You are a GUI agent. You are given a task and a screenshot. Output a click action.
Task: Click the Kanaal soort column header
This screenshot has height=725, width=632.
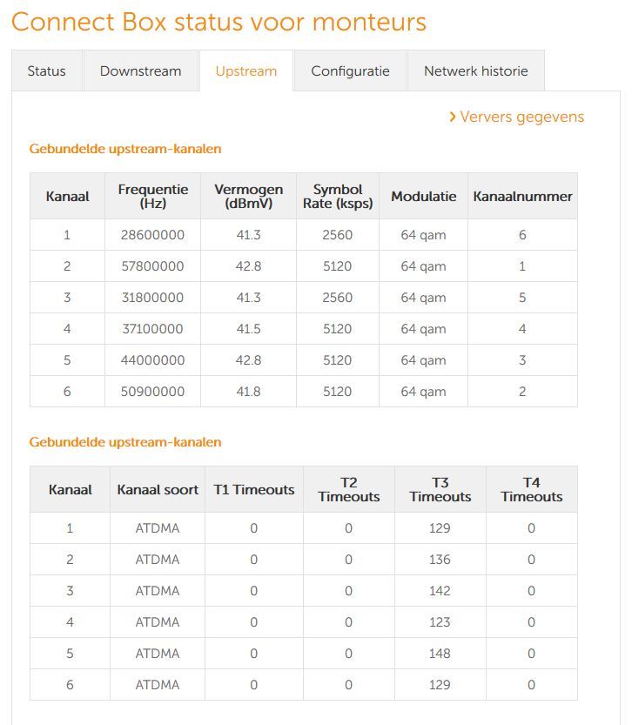click(158, 489)
